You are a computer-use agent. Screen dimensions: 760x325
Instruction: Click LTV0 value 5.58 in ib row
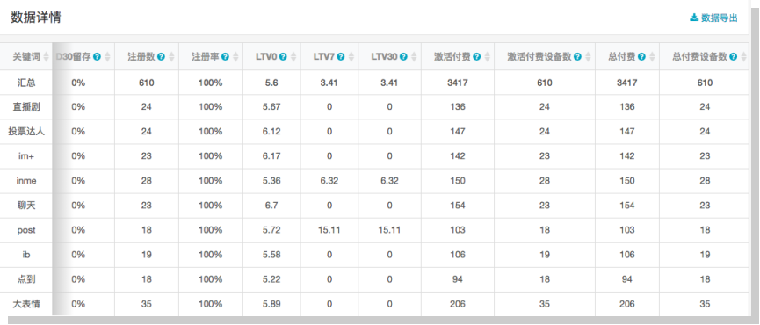pyautogui.click(x=271, y=254)
